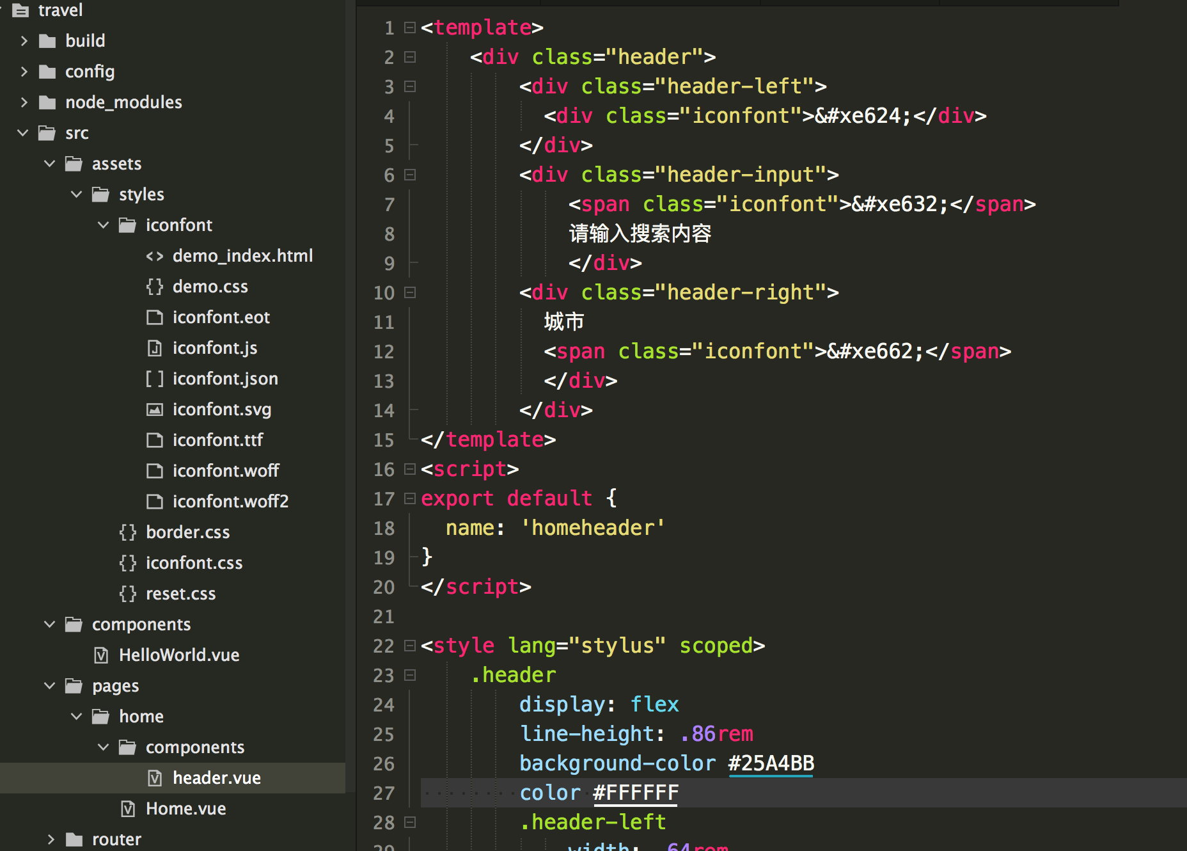Fold the .header-left rule on line 28

click(410, 822)
